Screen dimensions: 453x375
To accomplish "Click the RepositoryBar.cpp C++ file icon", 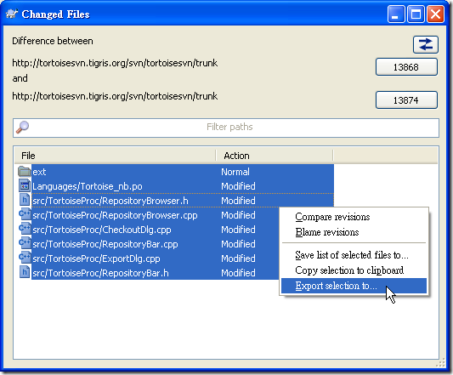I will (x=25, y=243).
